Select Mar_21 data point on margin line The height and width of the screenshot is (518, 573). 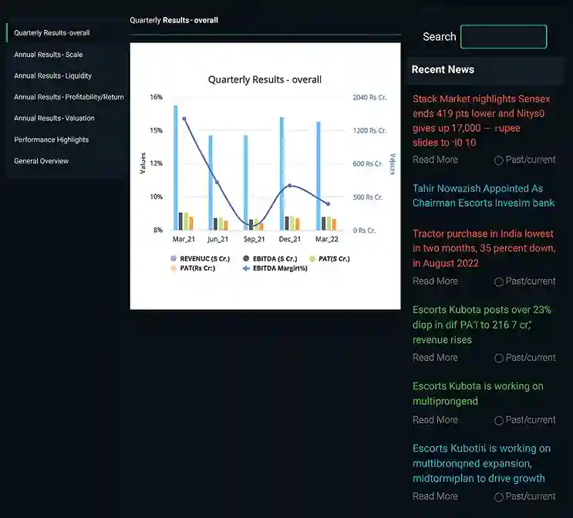(184, 119)
